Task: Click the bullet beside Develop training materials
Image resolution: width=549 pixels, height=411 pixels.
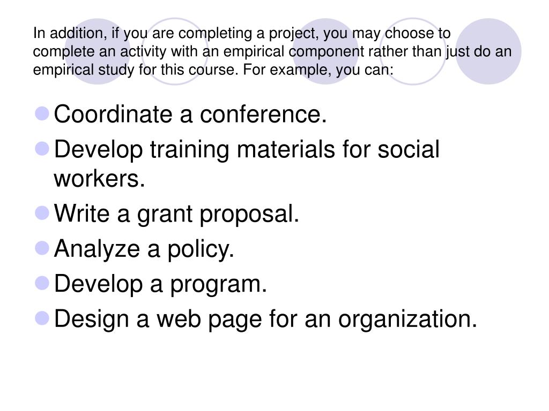Action: 42,149
